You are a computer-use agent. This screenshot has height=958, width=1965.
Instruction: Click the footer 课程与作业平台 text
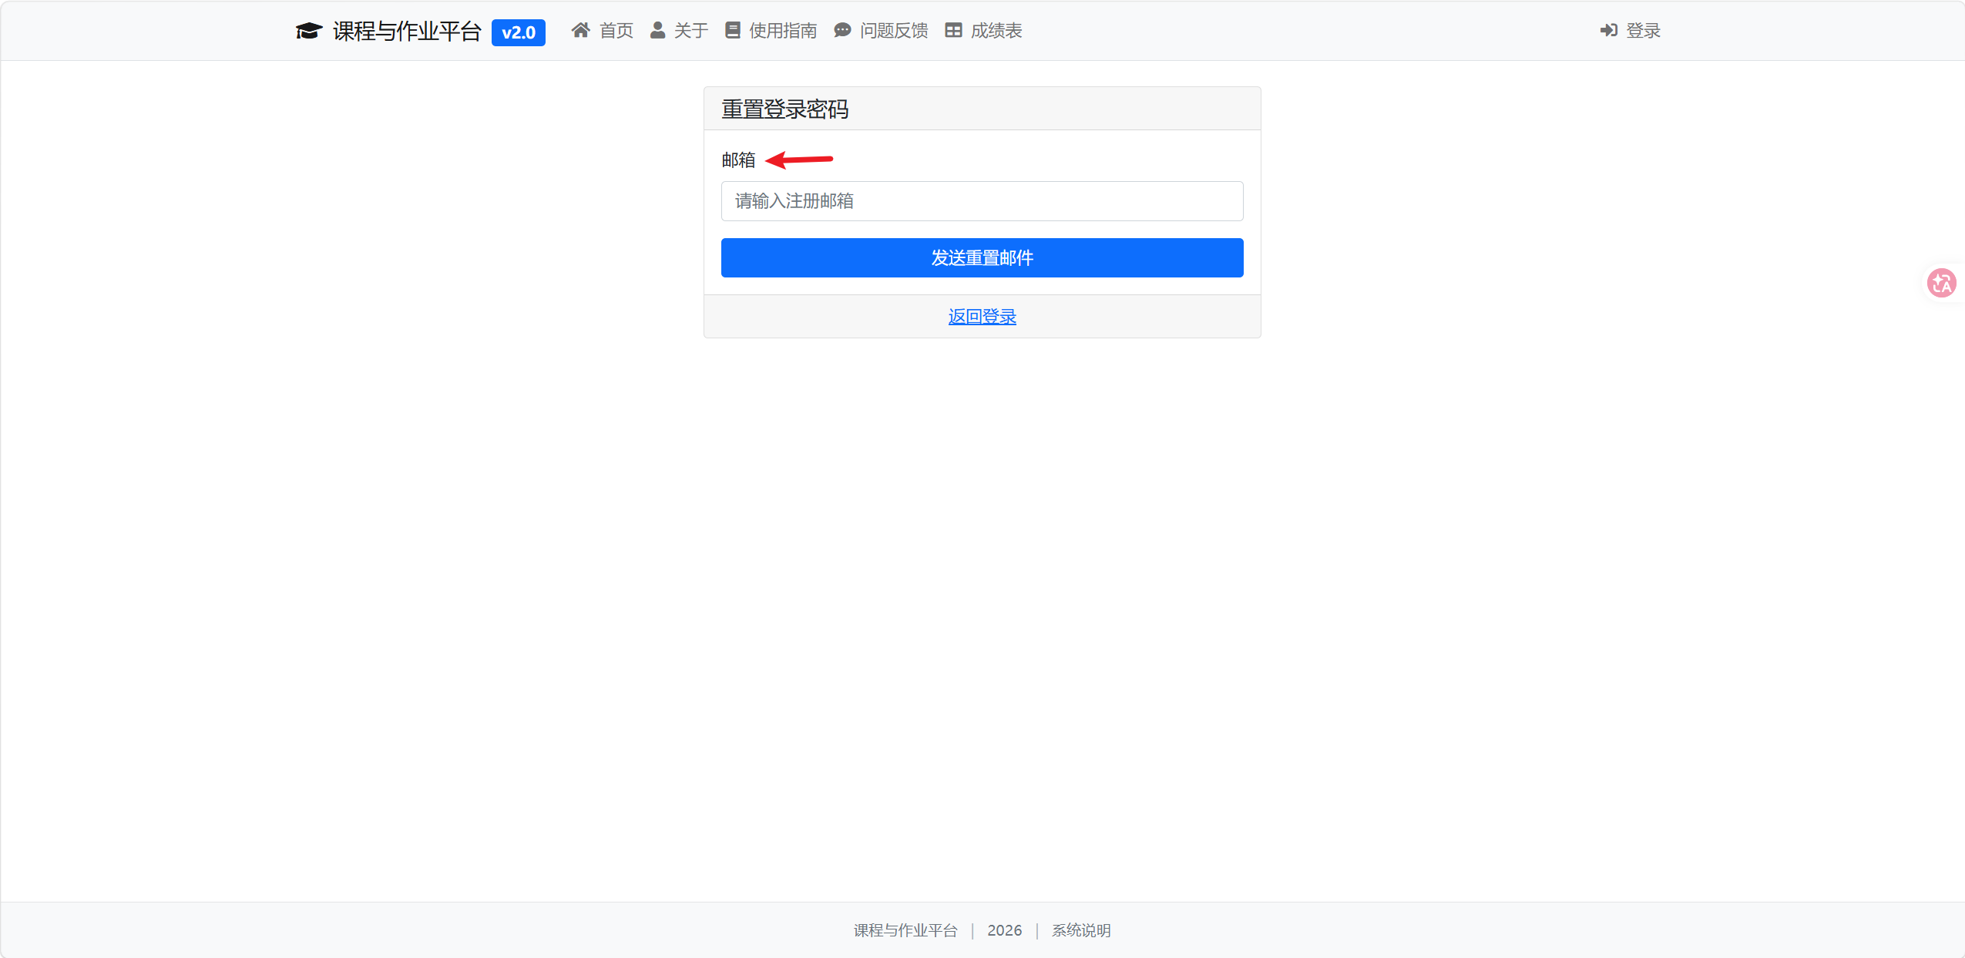coord(905,930)
